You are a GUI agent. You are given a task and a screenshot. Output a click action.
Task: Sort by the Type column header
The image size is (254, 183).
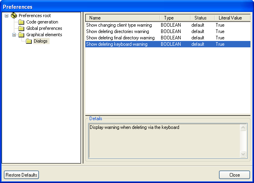(x=175, y=18)
